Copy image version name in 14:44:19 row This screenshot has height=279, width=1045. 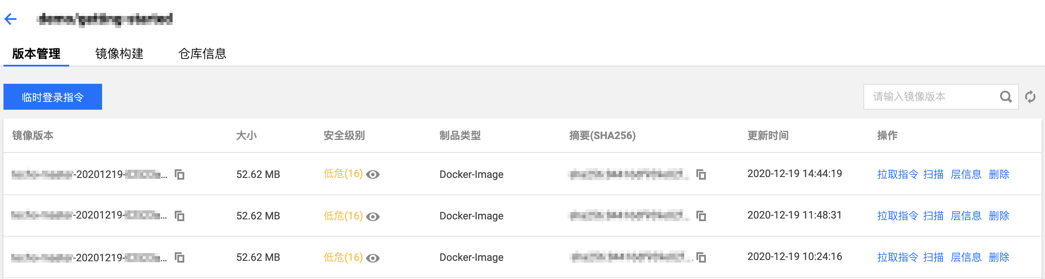[180, 174]
